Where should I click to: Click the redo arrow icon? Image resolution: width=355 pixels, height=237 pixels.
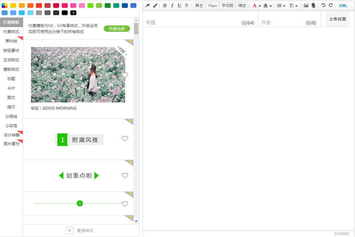331,5
